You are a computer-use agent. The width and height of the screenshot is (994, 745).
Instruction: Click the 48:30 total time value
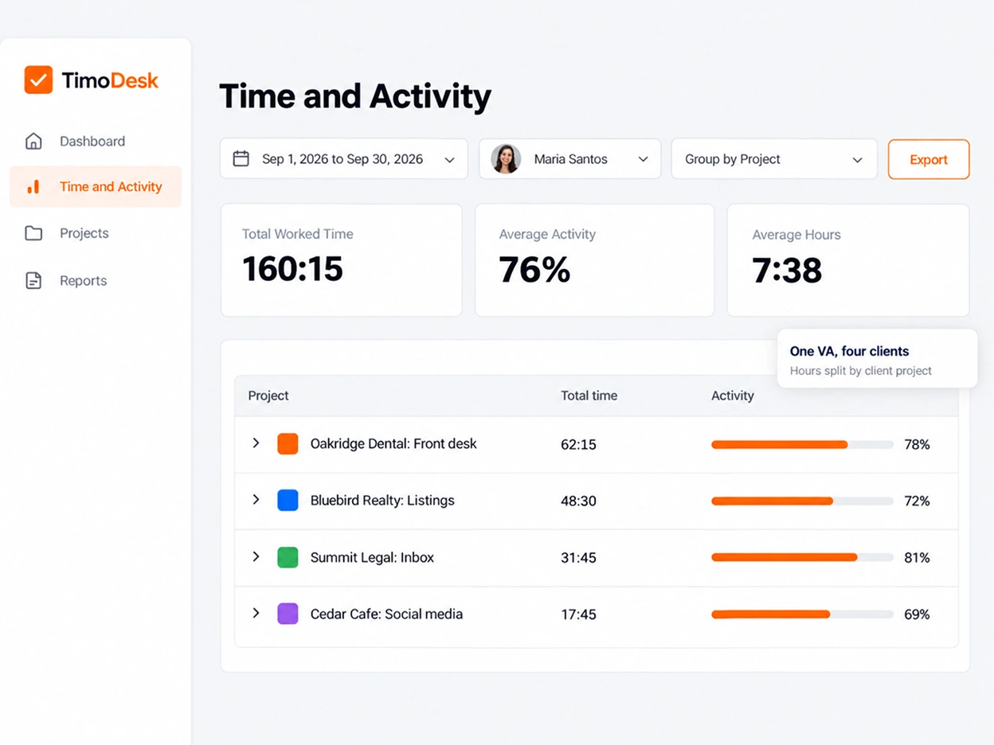point(578,501)
